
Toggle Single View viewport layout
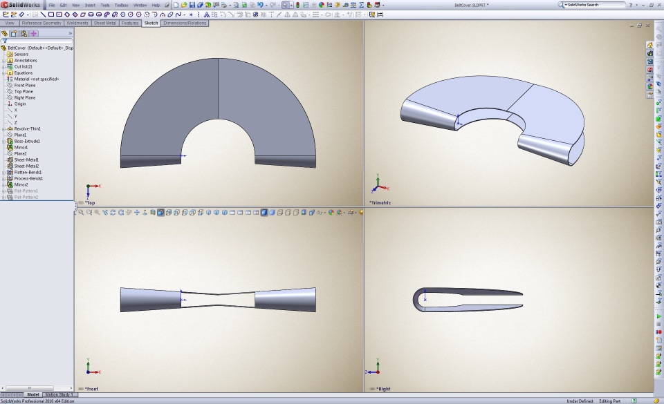(232, 213)
